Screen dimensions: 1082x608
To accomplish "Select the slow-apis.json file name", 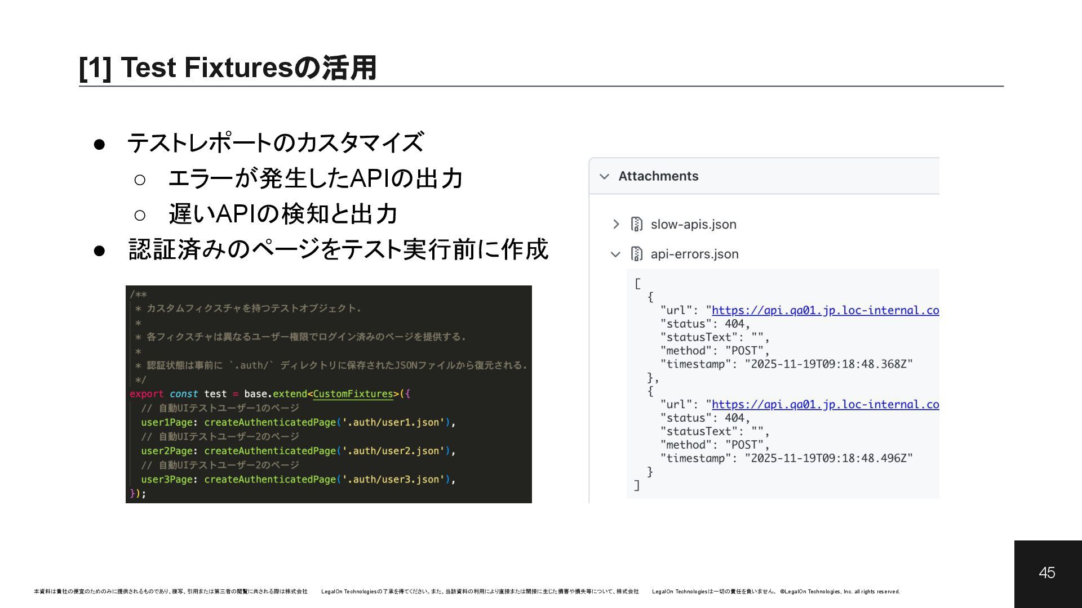I will click(x=693, y=224).
